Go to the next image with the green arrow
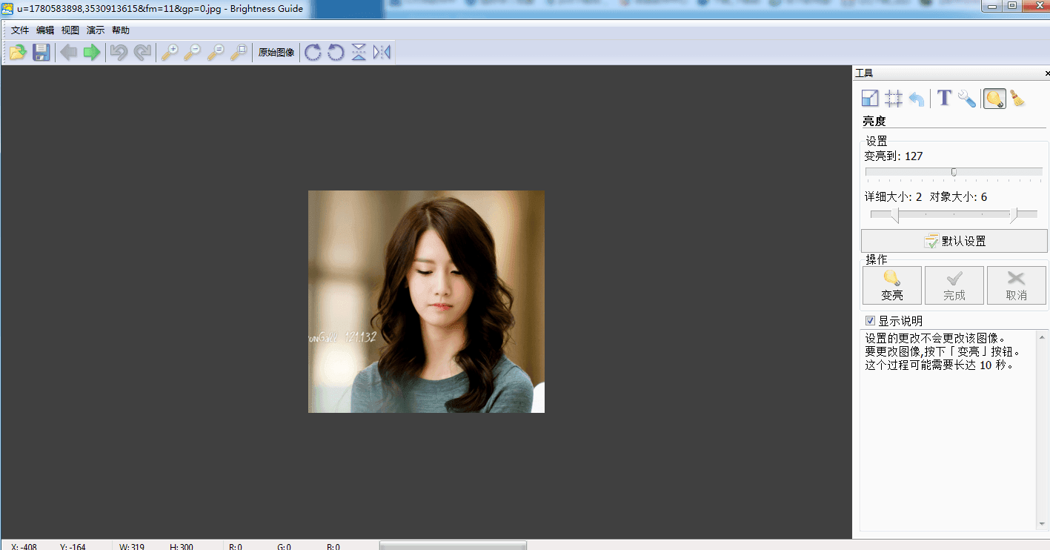This screenshot has width=1050, height=550. coord(92,53)
